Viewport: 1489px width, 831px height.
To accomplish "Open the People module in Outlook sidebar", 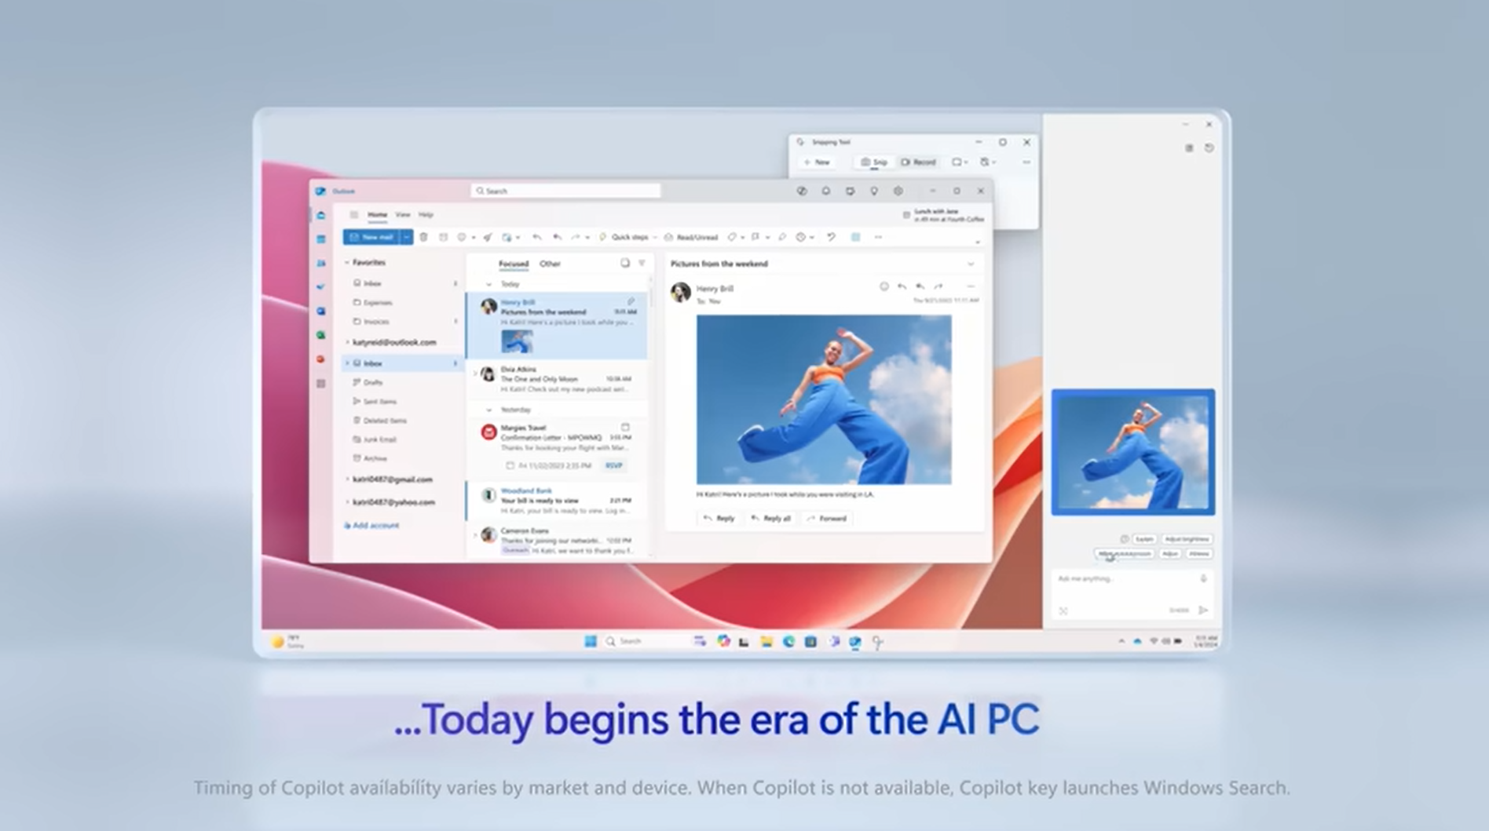I will point(321,264).
